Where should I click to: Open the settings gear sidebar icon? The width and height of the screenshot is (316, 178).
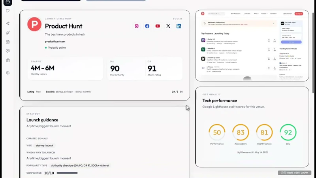coord(8,73)
